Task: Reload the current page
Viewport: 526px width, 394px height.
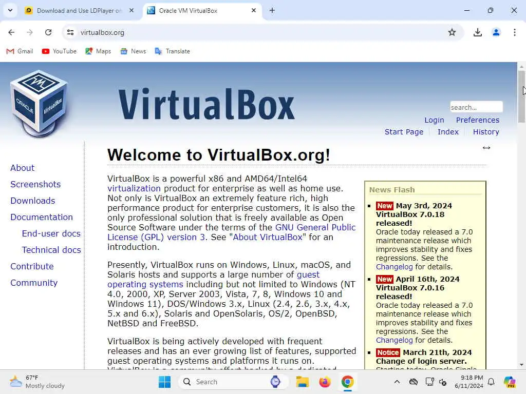Action: 48,32
